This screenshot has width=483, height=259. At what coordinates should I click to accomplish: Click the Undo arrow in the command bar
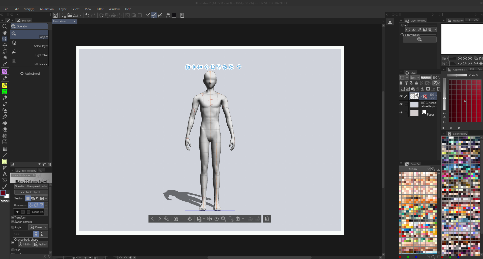coord(87,15)
